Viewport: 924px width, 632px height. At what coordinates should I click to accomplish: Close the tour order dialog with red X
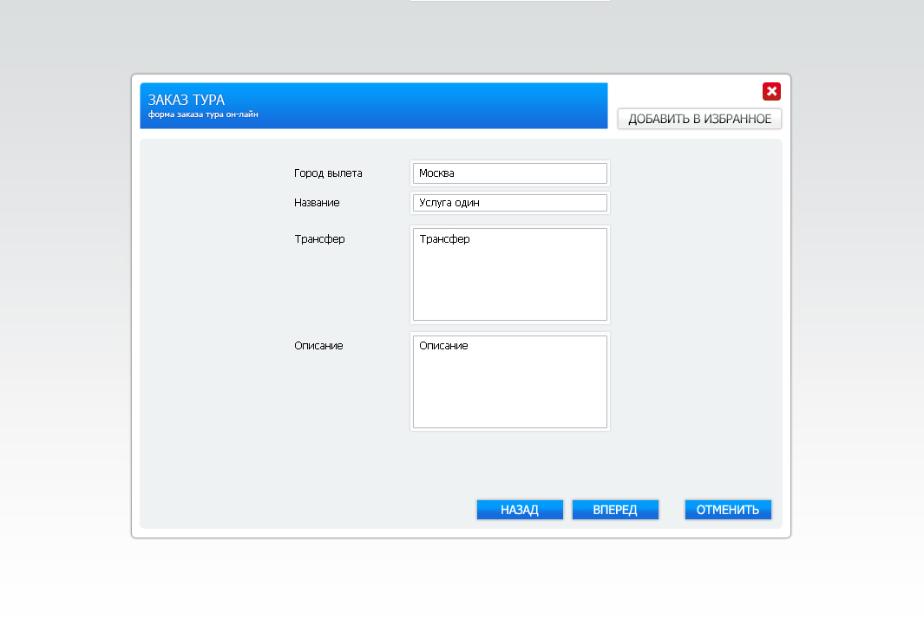coord(771,92)
